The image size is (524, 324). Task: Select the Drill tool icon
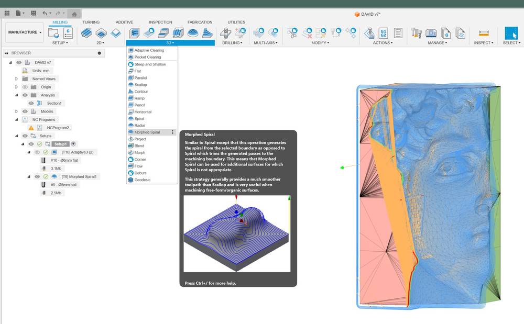pos(225,33)
